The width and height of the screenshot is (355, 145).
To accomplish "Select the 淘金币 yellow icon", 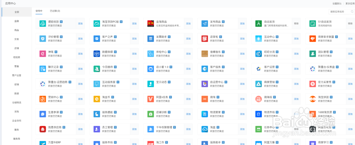I will [x=97, y=99].
